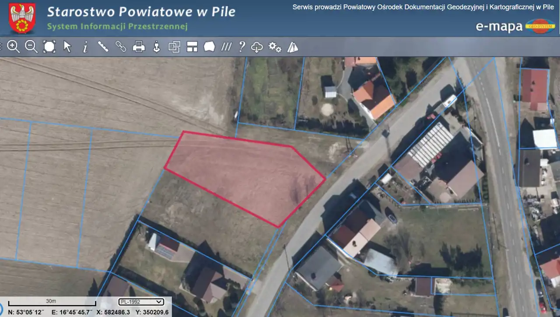Image resolution: width=560 pixels, height=317 pixels.
Task: Activate the object information tool
Action: 85,47
